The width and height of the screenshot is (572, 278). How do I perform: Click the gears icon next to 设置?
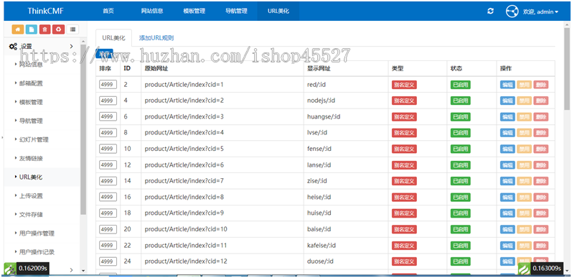tap(13, 47)
